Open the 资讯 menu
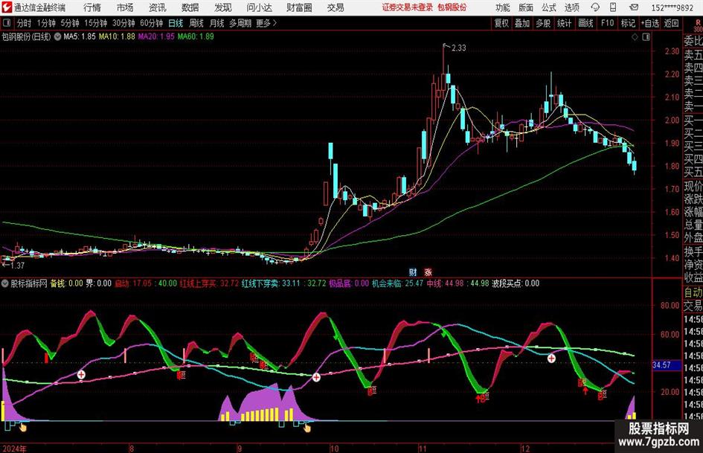Viewport: 703px width, 453px height. (x=158, y=7)
